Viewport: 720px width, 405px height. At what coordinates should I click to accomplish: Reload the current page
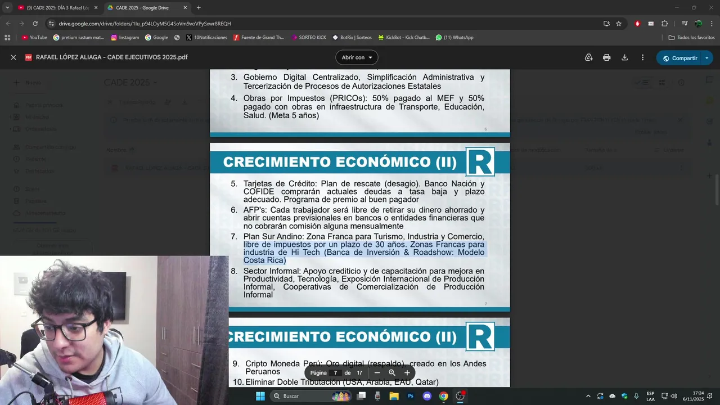point(35,24)
